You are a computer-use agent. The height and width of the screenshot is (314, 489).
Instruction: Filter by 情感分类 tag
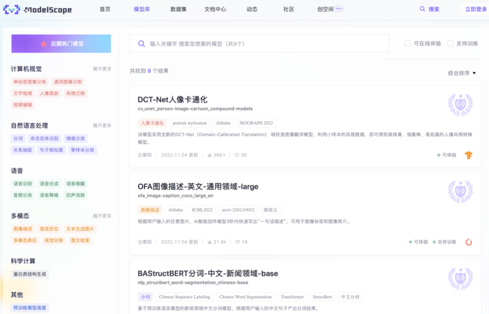(75, 139)
